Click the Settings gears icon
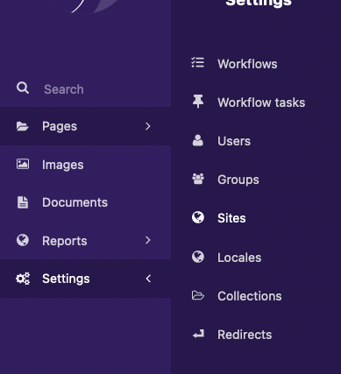 coord(23,279)
